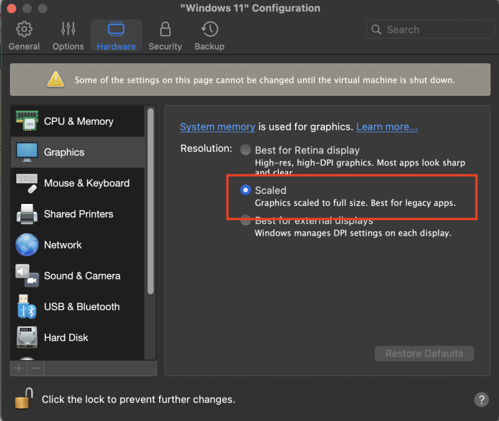Open the System memory link
Image resolution: width=499 pixels, height=421 pixels.
[218, 127]
